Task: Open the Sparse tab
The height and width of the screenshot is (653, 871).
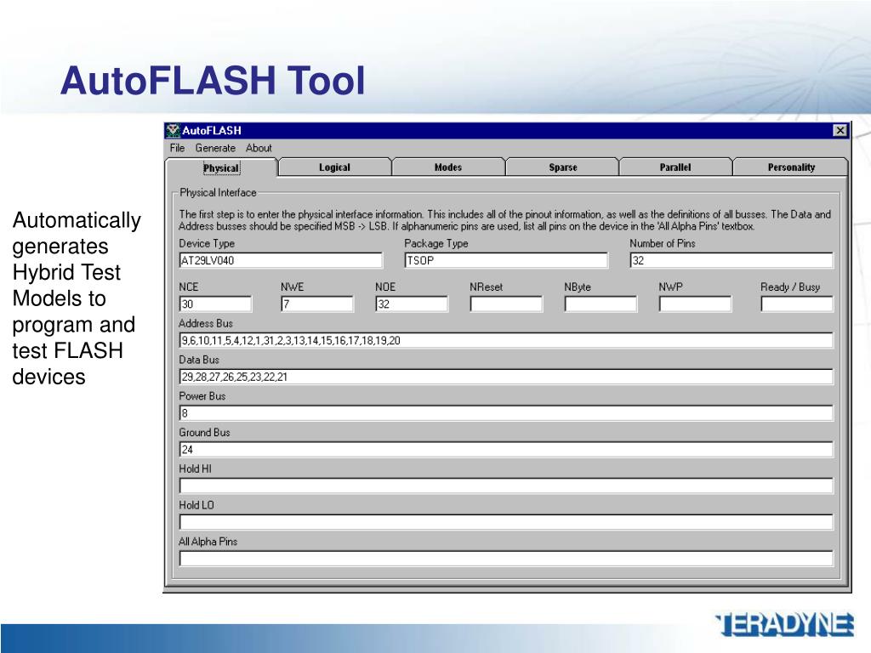Action: click(563, 168)
